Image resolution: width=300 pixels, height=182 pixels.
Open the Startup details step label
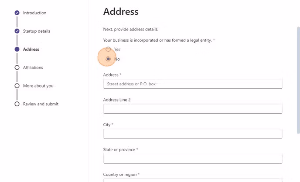point(37,31)
